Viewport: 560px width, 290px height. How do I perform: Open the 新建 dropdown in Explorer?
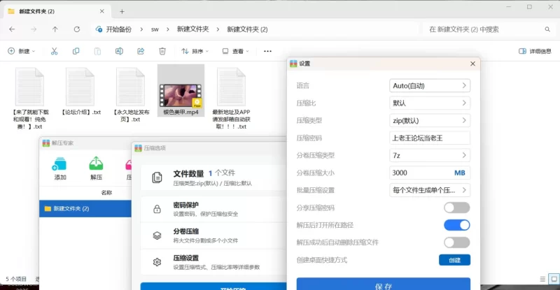coord(22,52)
